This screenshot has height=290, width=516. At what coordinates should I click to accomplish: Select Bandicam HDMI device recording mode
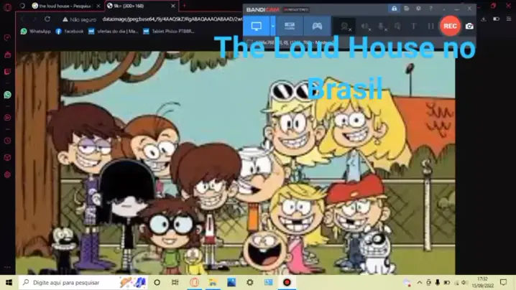coord(290,26)
